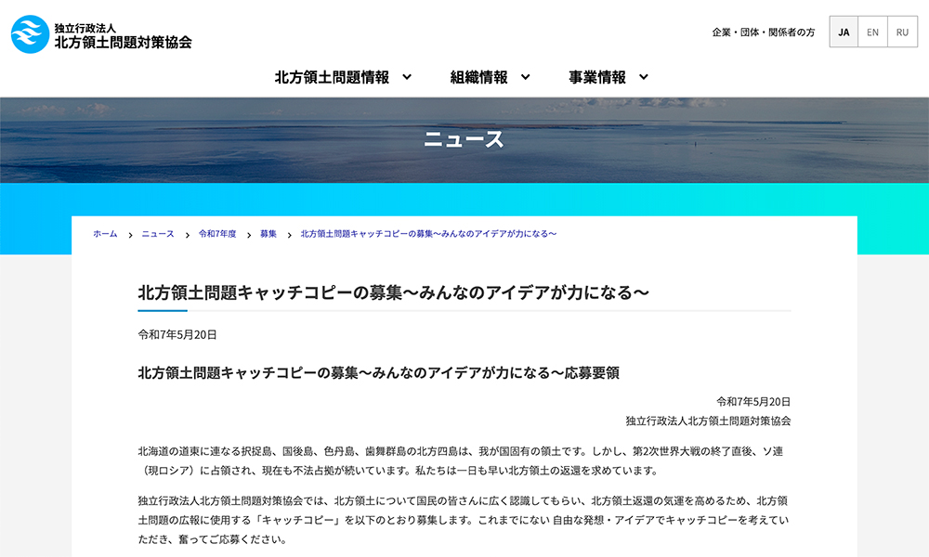Expand the chevron beside 事業情報
The image size is (929, 557).
(x=644, y=77)
